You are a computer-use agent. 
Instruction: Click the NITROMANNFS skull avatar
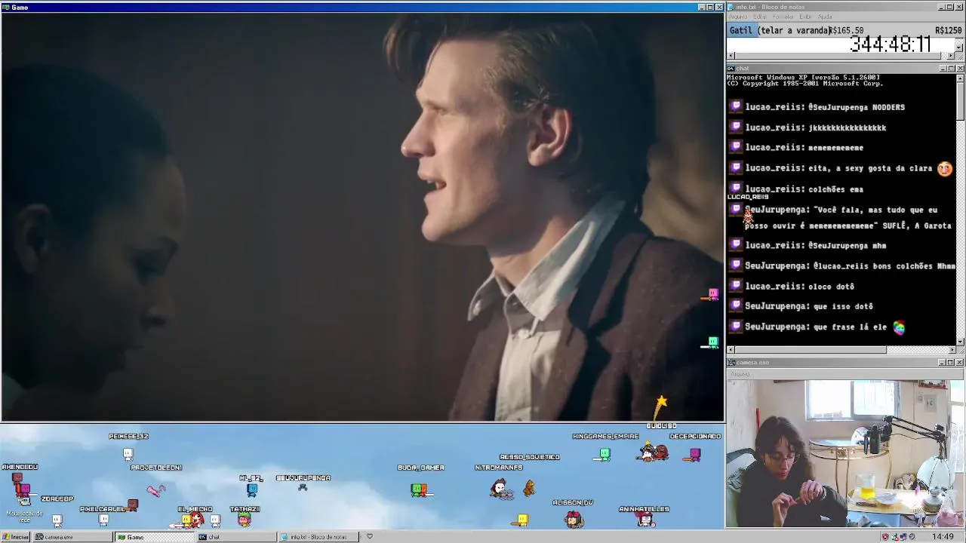pyautogui.click(x=499, y=489)
